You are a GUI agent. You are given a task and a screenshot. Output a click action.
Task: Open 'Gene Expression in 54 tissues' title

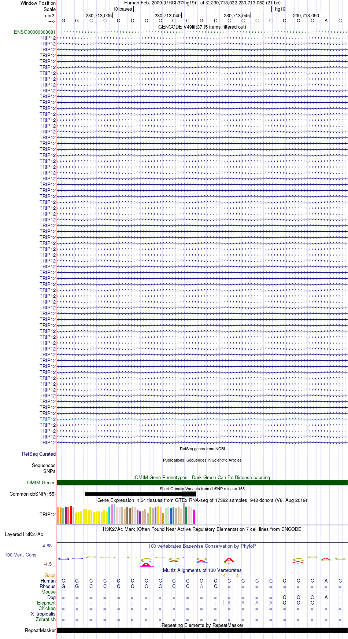pyautogui.click(x=202, y=500)
